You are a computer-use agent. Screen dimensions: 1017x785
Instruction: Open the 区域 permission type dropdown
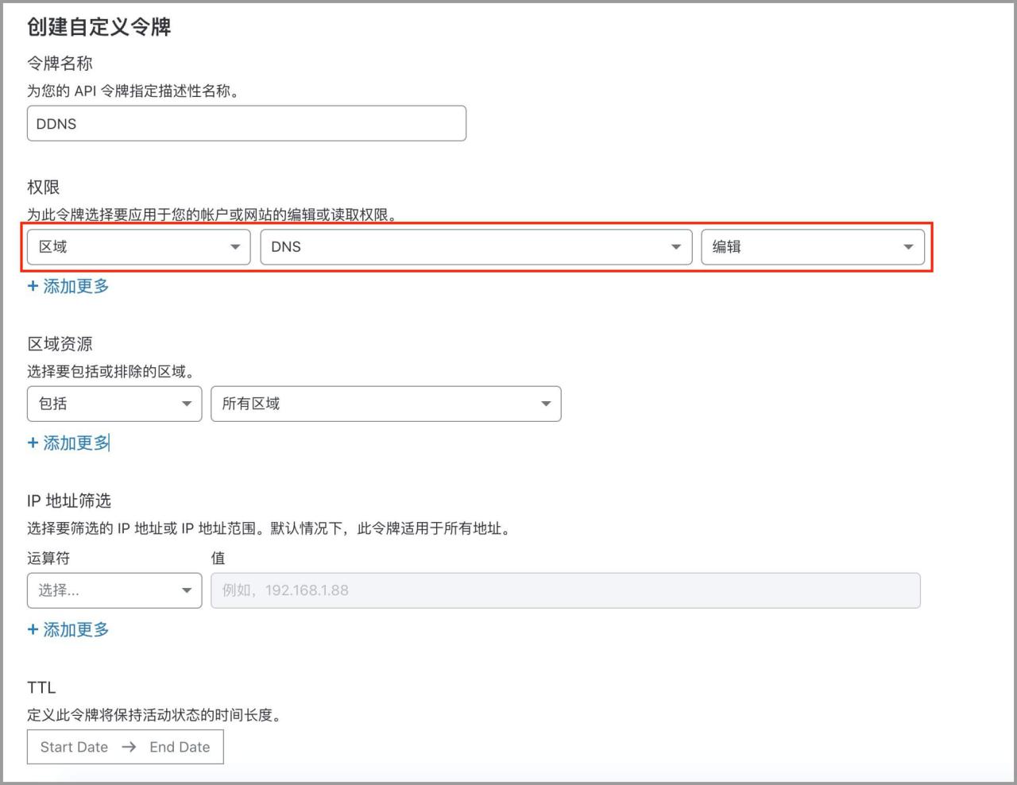pyautogui.click(x=138, y=247)
